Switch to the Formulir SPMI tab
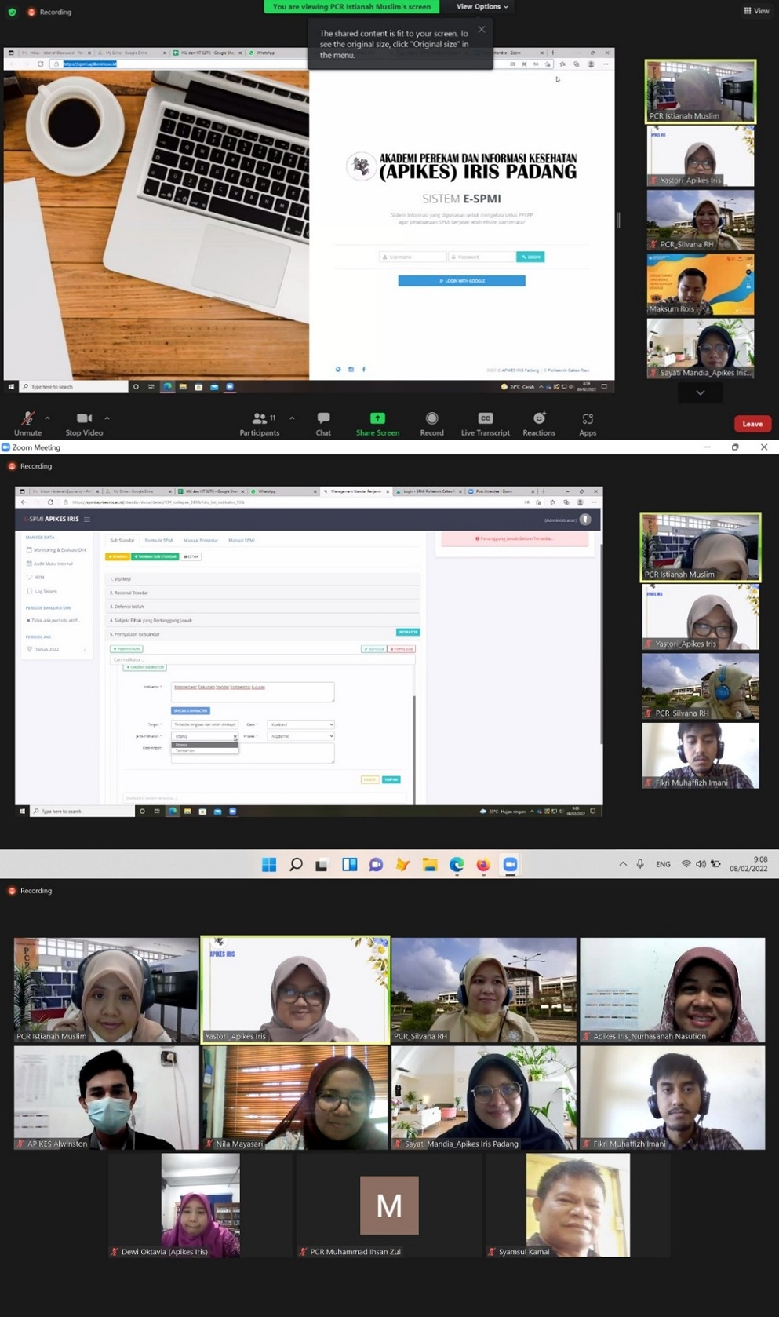 click(x=159, y=540)
